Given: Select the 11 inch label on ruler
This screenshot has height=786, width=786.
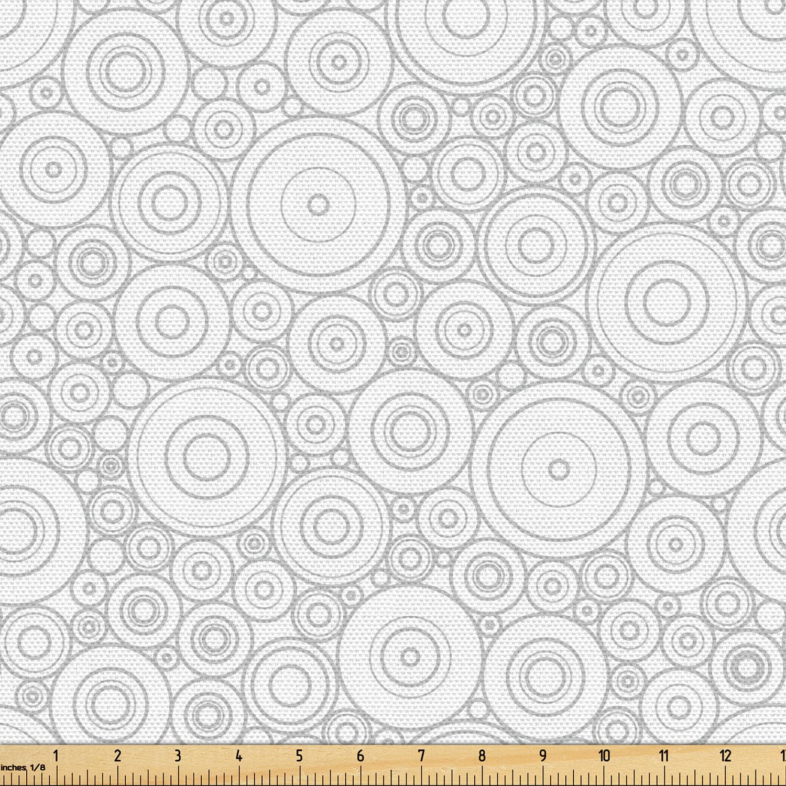Looking at the screenshot, I should click(664, 756).
